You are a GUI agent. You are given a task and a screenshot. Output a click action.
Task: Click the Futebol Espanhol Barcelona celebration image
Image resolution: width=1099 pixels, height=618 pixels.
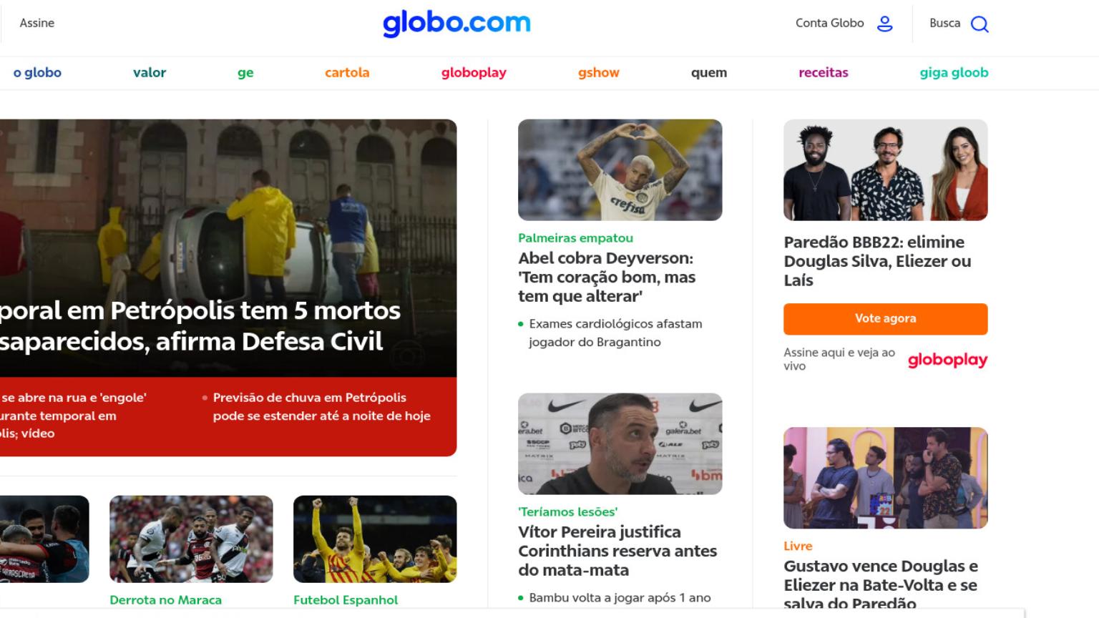point(375,539)
